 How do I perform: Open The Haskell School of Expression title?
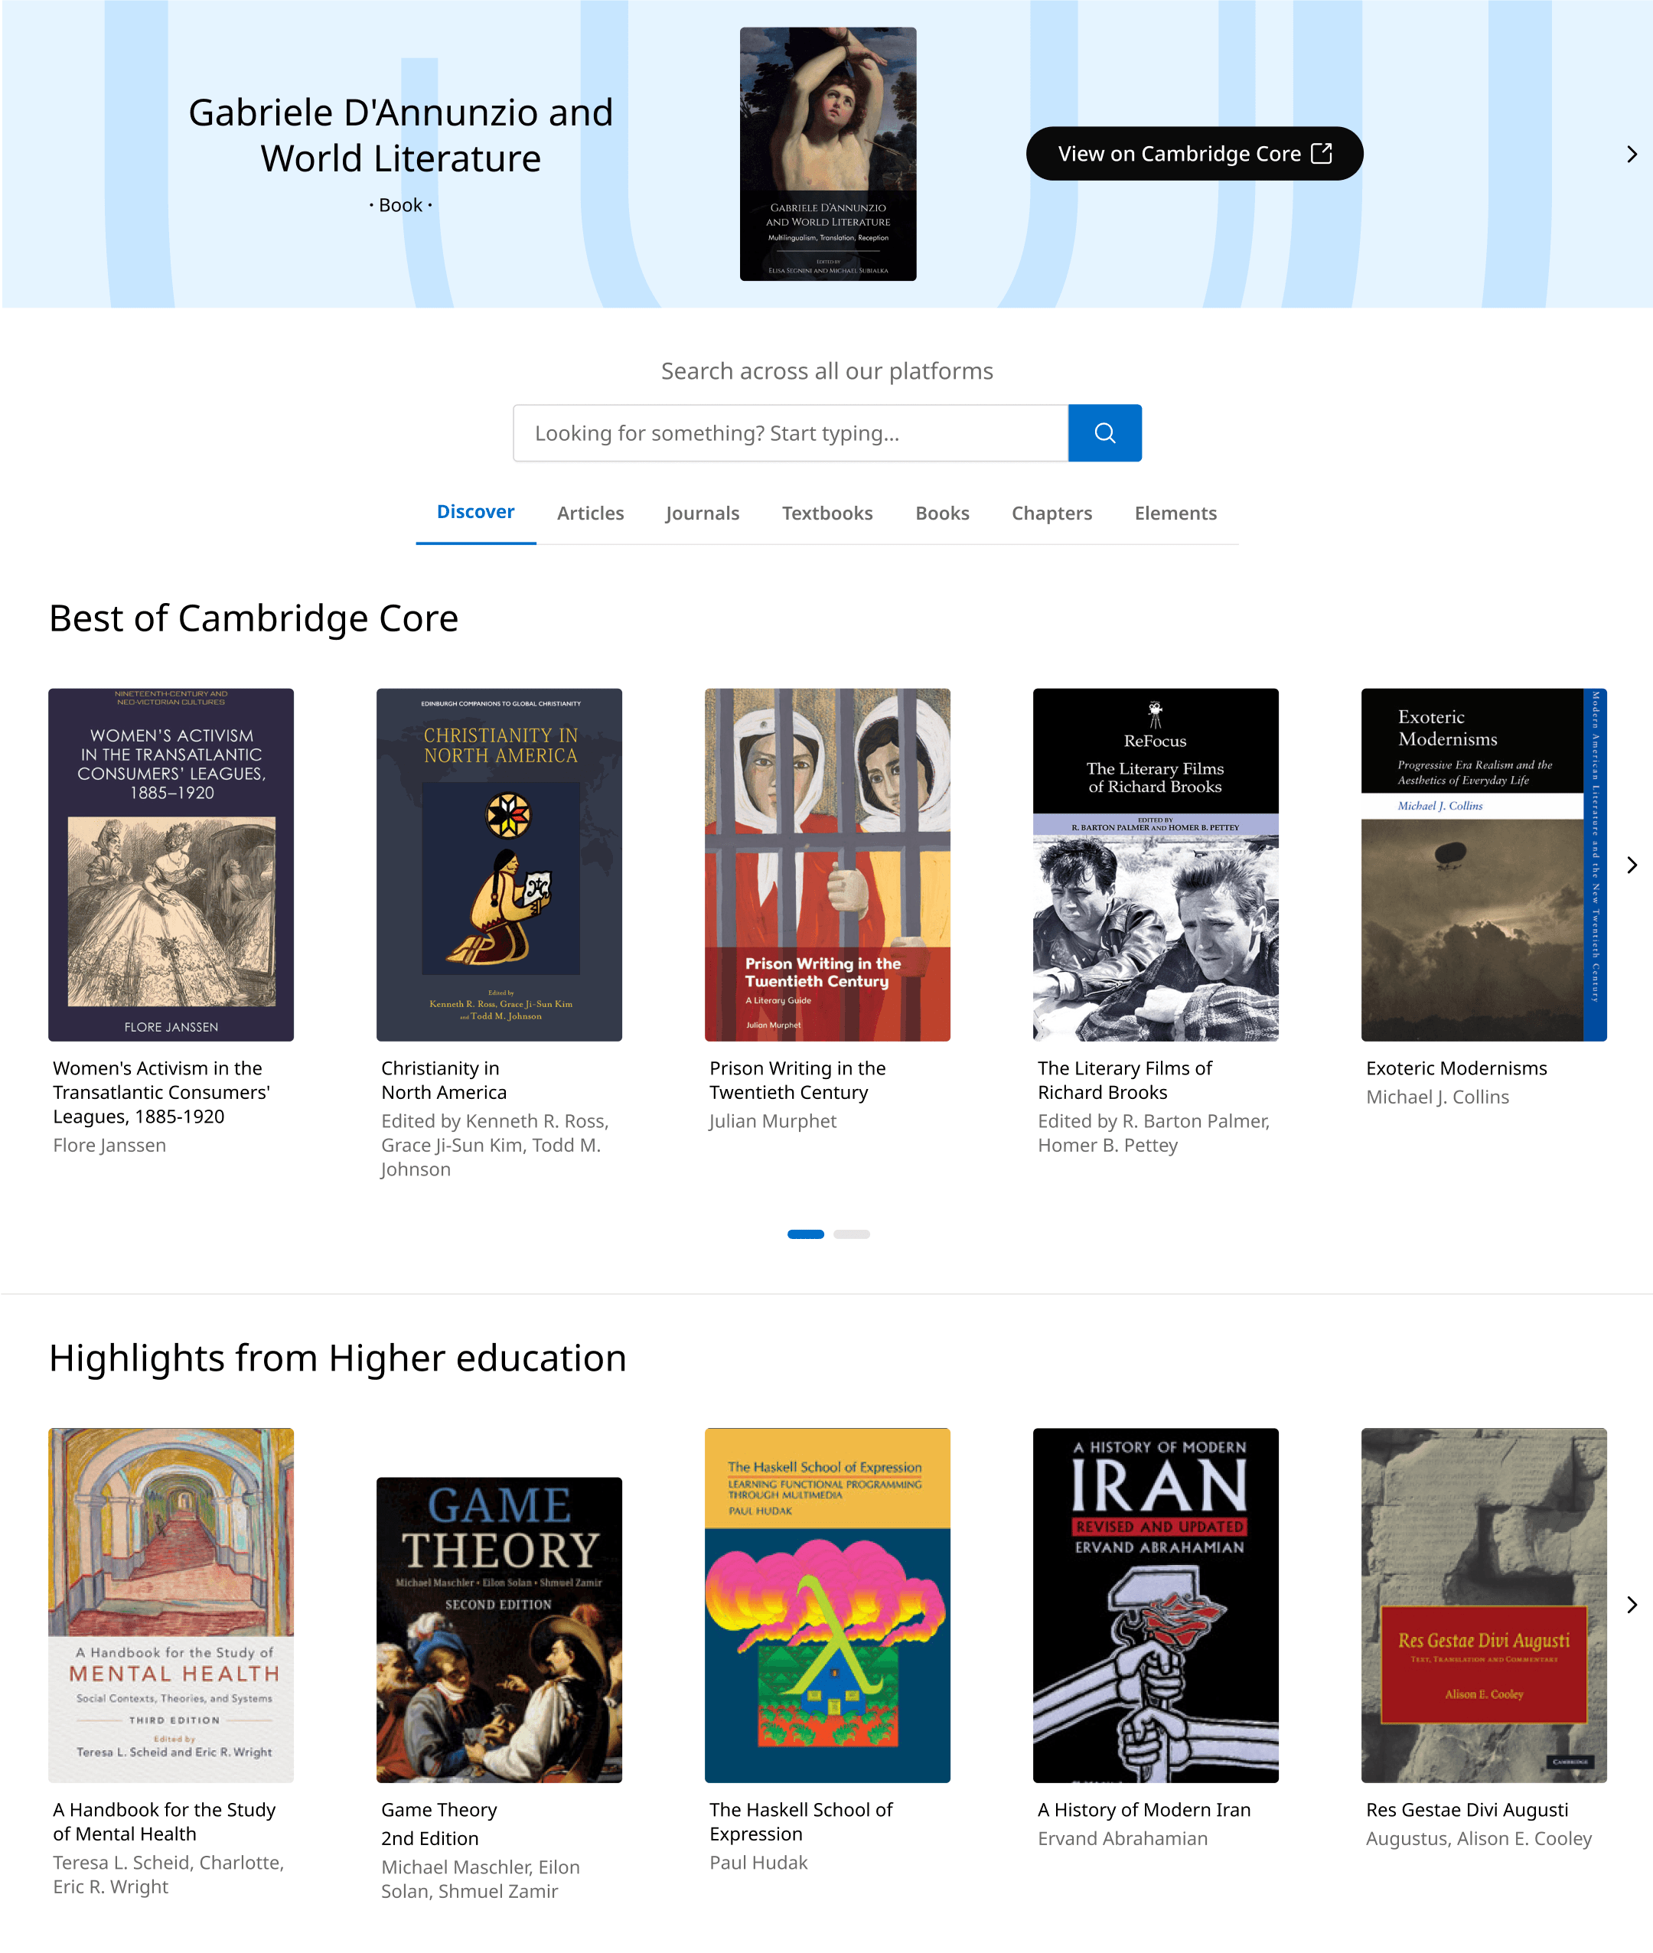801,1822
